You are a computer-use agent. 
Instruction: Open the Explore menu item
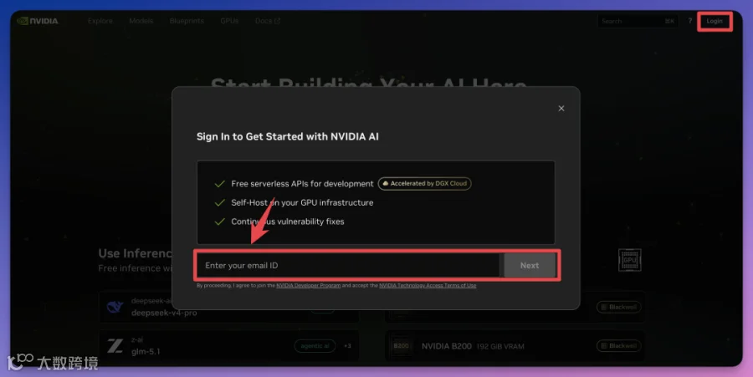[x=100, y=21]
